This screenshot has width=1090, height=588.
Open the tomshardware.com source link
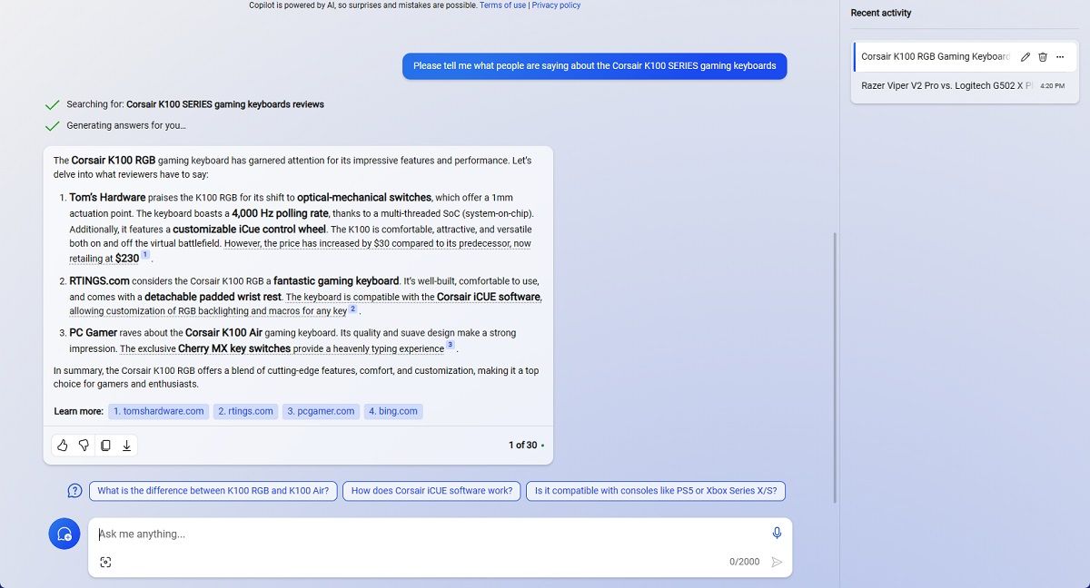[158, 411]
